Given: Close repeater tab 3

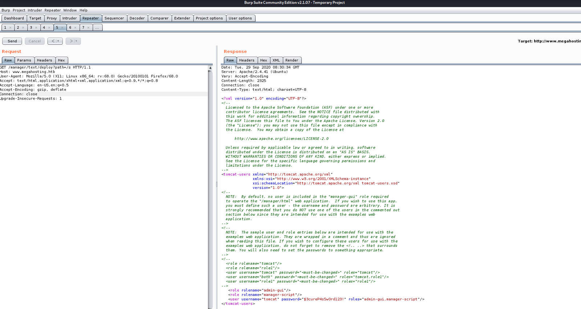Looking at the screenshot, I should [36, 28].
